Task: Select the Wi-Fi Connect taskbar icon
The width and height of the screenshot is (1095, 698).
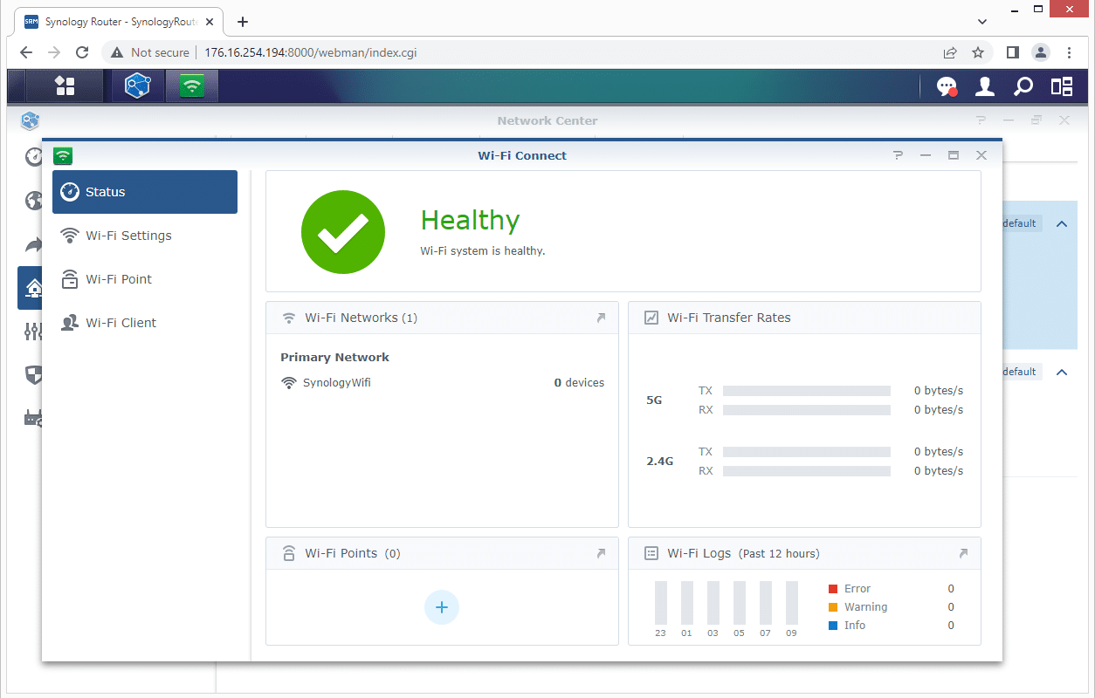Action: coord(192,86)
